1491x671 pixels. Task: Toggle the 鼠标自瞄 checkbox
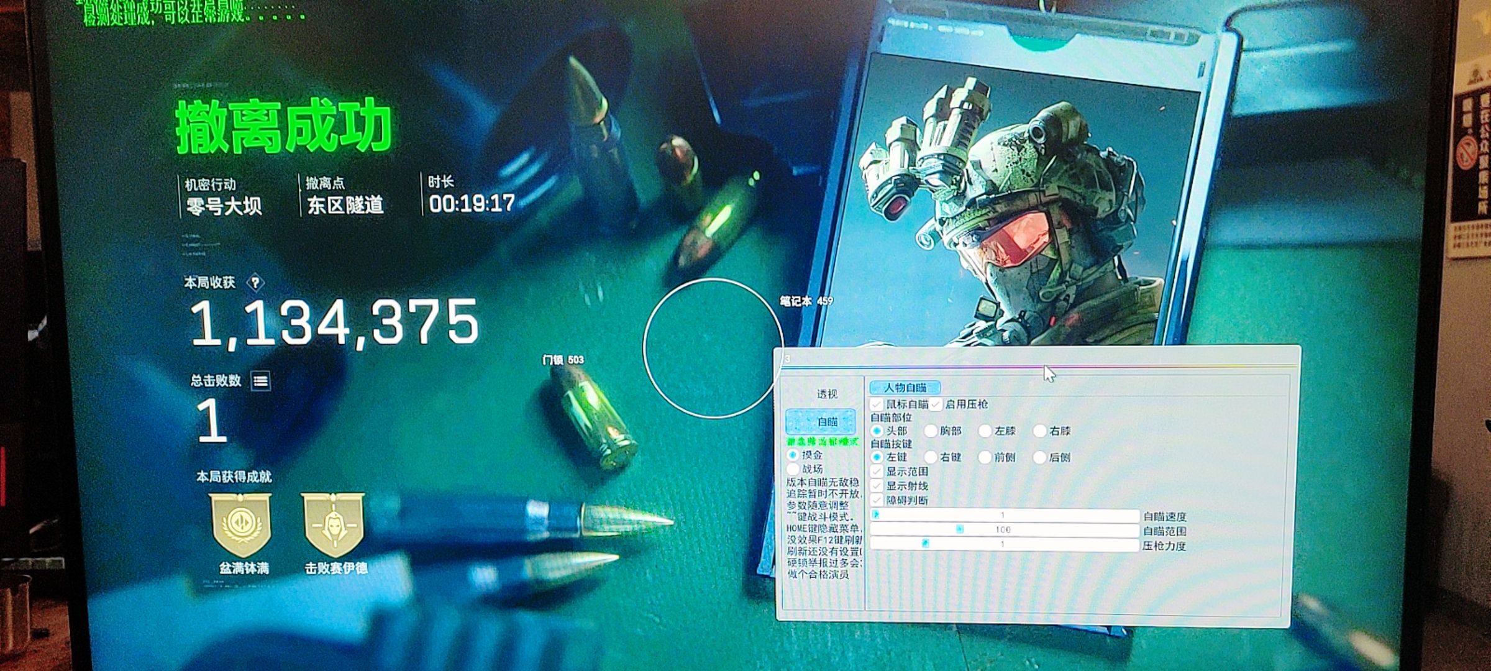click(877, 404)
